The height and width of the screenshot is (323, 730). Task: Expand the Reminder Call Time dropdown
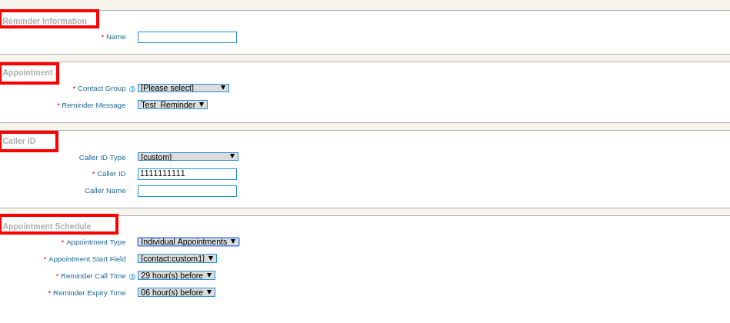tap(176, 275)
